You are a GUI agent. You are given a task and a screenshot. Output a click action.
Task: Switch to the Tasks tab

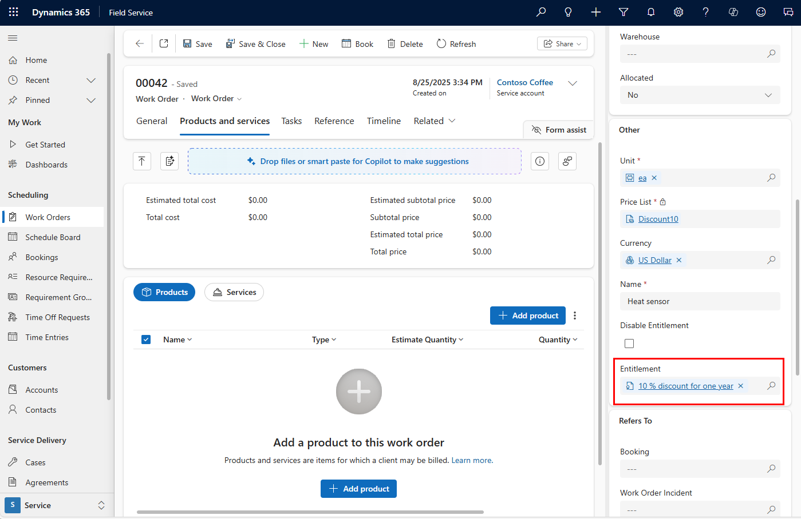coord(291,121)
